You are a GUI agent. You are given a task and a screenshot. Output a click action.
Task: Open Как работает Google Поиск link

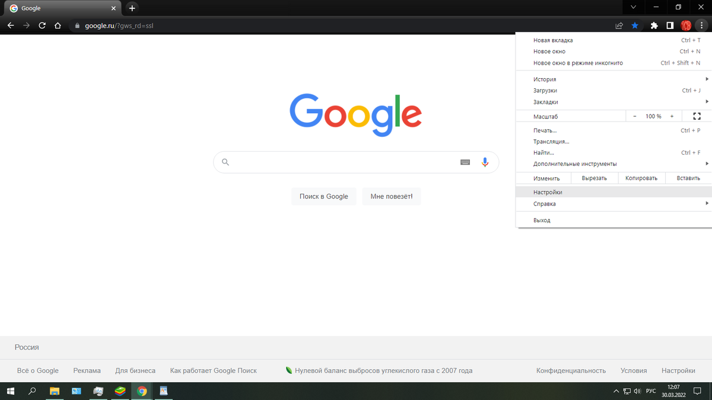[214, 370]
